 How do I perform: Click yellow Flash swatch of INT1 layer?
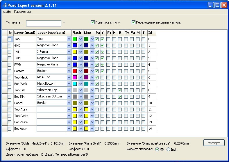pyautogui.click(x=75, y=52)
